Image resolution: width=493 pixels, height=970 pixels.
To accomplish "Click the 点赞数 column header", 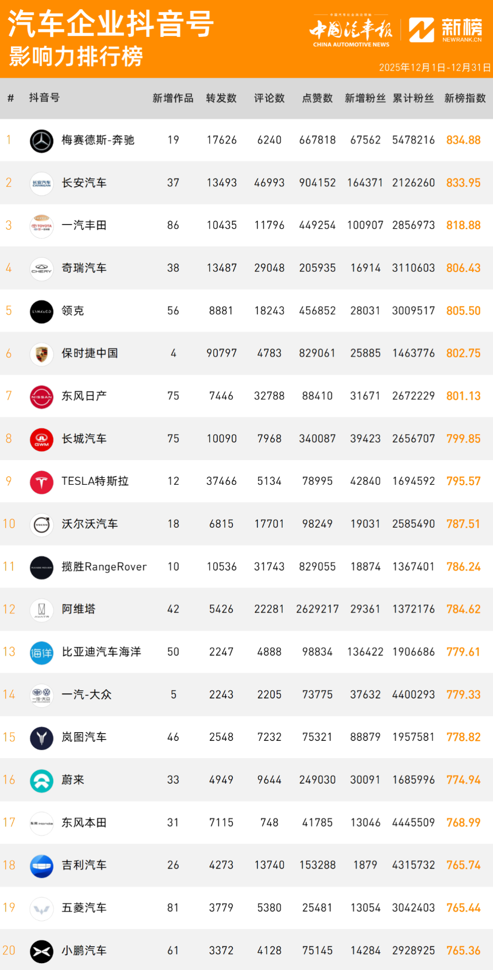I will tap(317, 98).
